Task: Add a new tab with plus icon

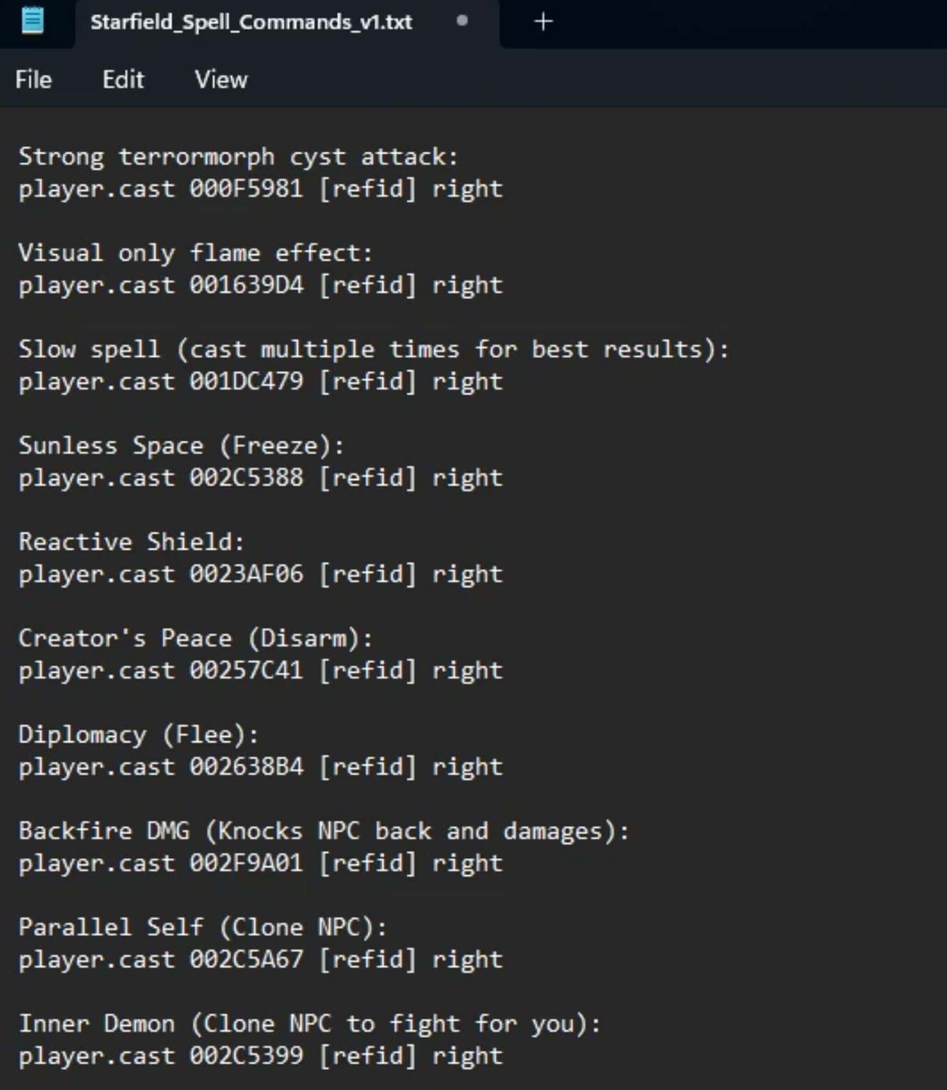Action: 543,22
